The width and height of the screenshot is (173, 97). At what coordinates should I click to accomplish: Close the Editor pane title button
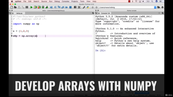pyautogui.click(x=10, y=11)
